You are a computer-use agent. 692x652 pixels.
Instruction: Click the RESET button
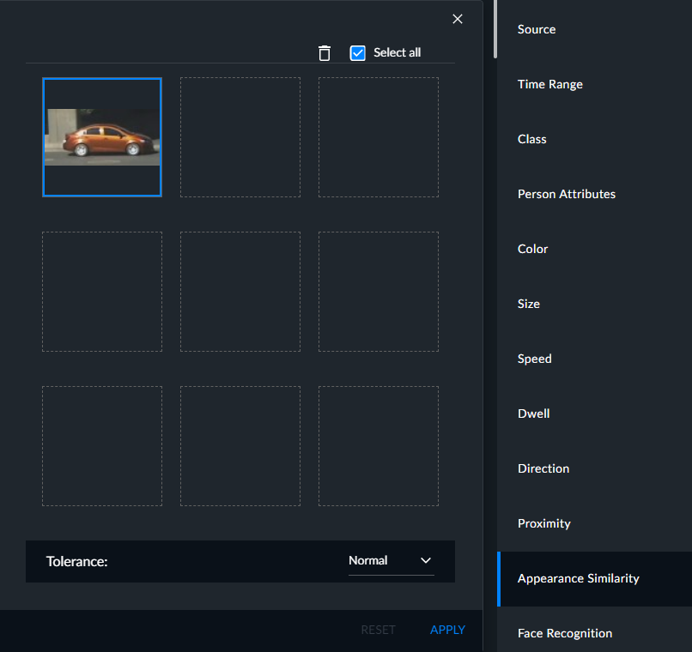[379, 630]
